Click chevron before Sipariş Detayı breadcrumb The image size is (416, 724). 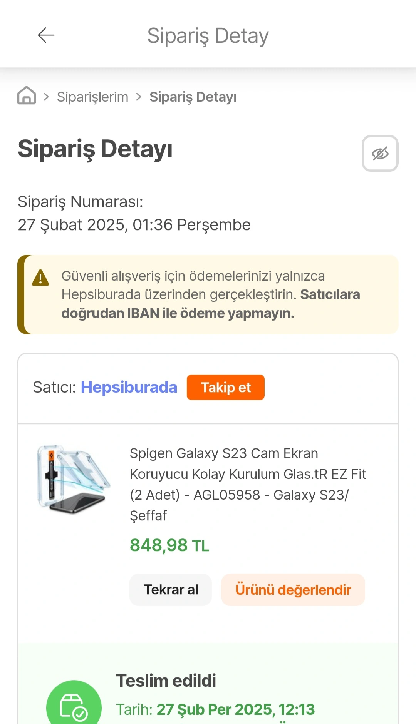(139, 97)
